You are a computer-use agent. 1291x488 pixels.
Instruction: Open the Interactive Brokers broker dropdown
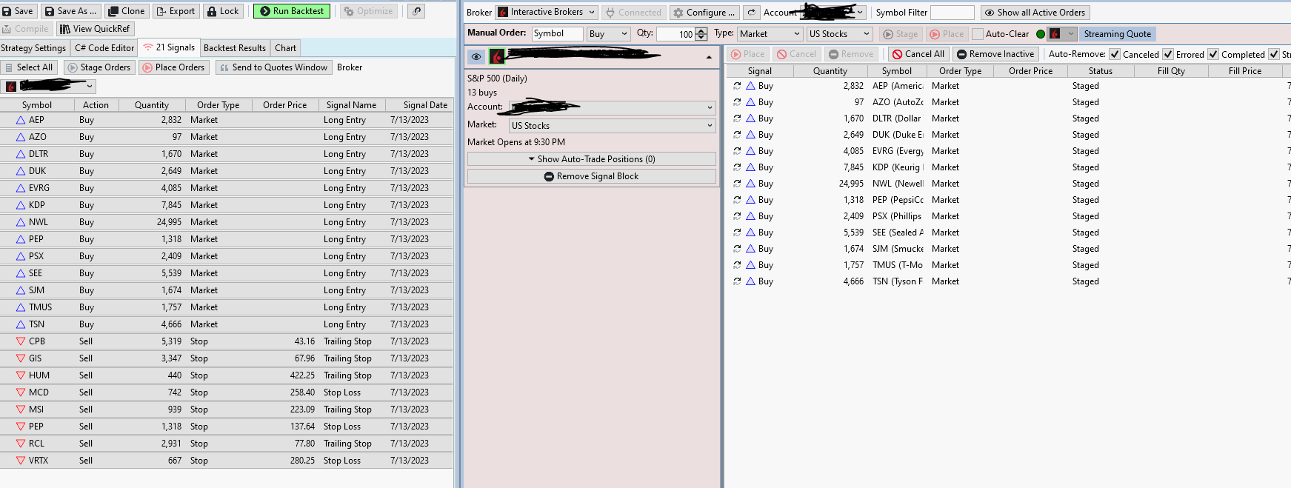click(x=547, y=13)
